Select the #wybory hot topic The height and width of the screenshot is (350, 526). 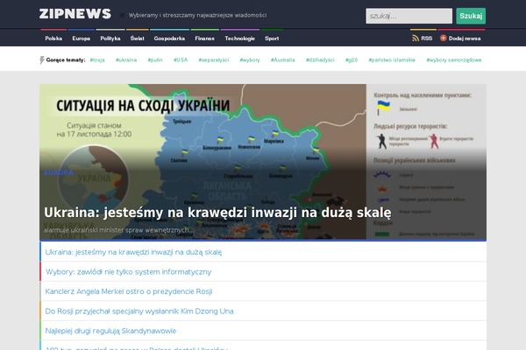[x=250, y=60]
